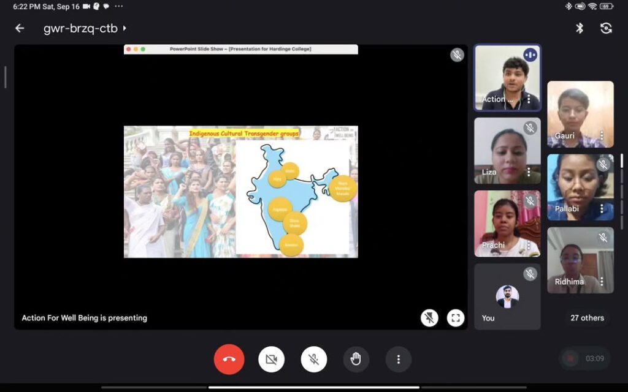
Task: Open options menu on Pallabi's tile
Action: (602, 208)
